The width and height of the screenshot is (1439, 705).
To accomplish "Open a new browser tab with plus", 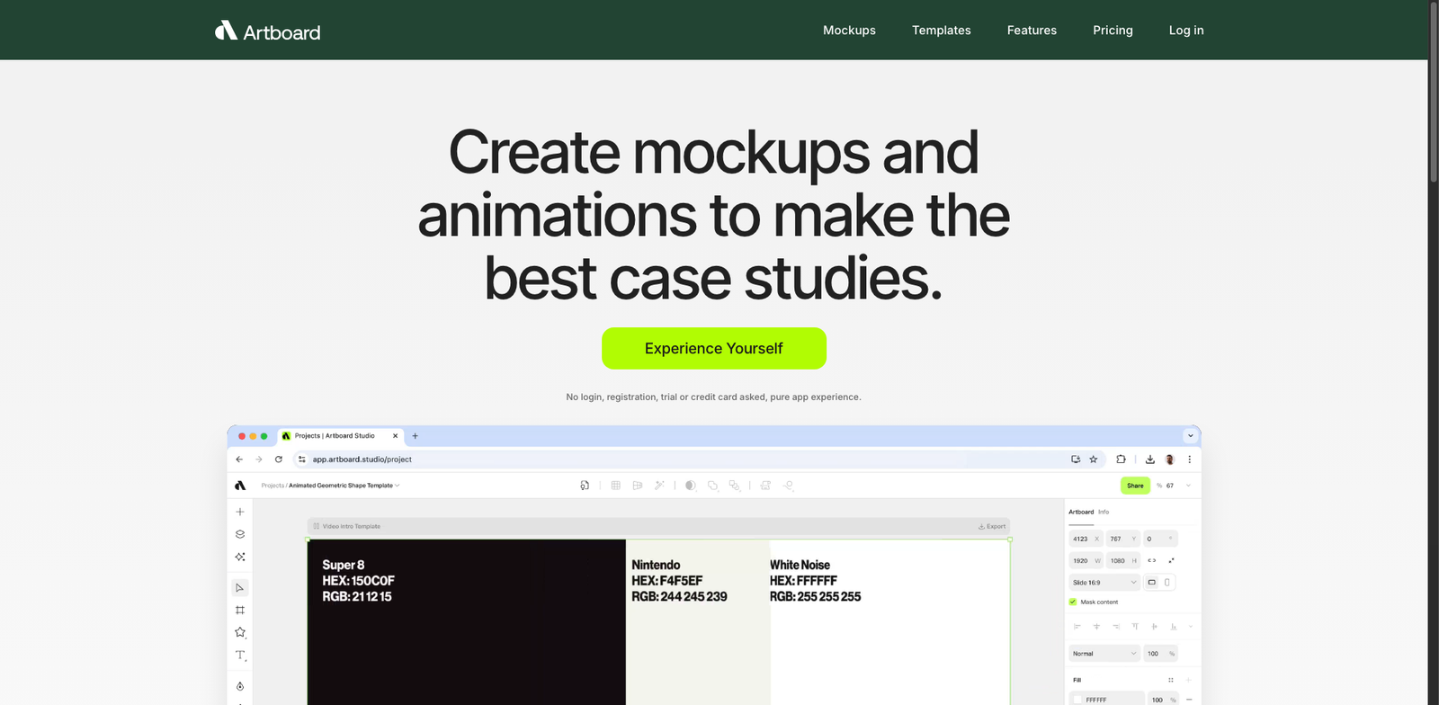I will point(415,435).
